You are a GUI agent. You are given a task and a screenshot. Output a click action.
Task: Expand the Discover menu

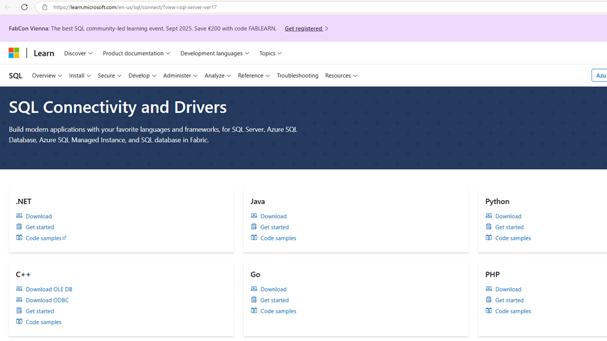78,54
